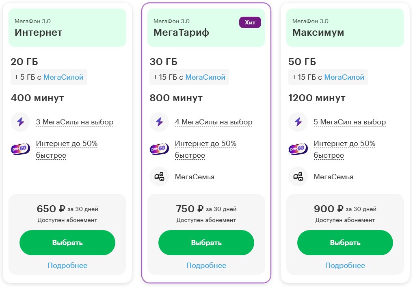Screen dimensions: 413x287
Task: Click МегаСемья devices icon in Максимум card
Action: pyautogui.click(x=298, y=176)
